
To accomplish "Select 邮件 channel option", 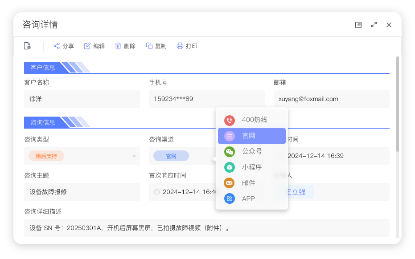I will 252,183.
